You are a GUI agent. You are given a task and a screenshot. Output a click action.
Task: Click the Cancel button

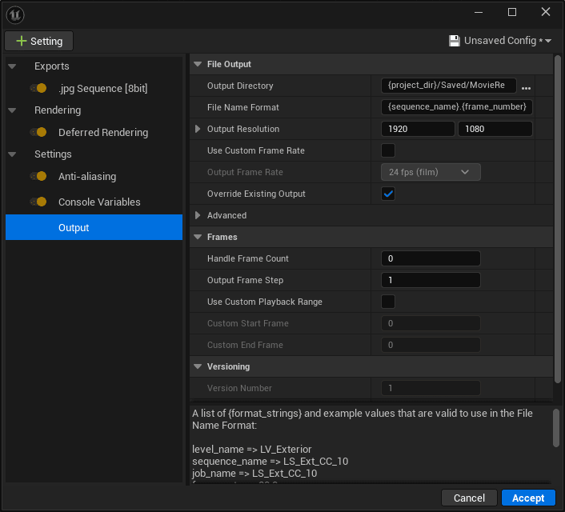(x=469, y=498)
